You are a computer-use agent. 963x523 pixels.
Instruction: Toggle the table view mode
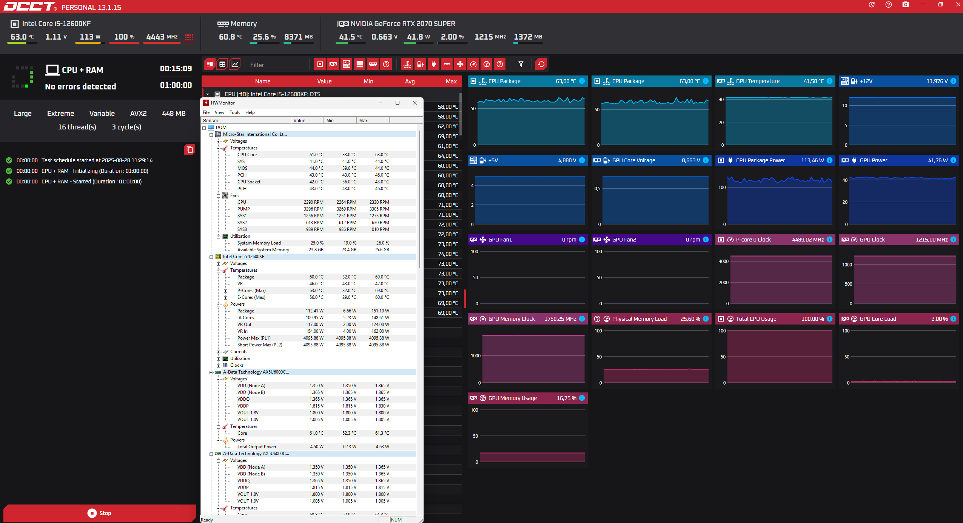point(222,64)
